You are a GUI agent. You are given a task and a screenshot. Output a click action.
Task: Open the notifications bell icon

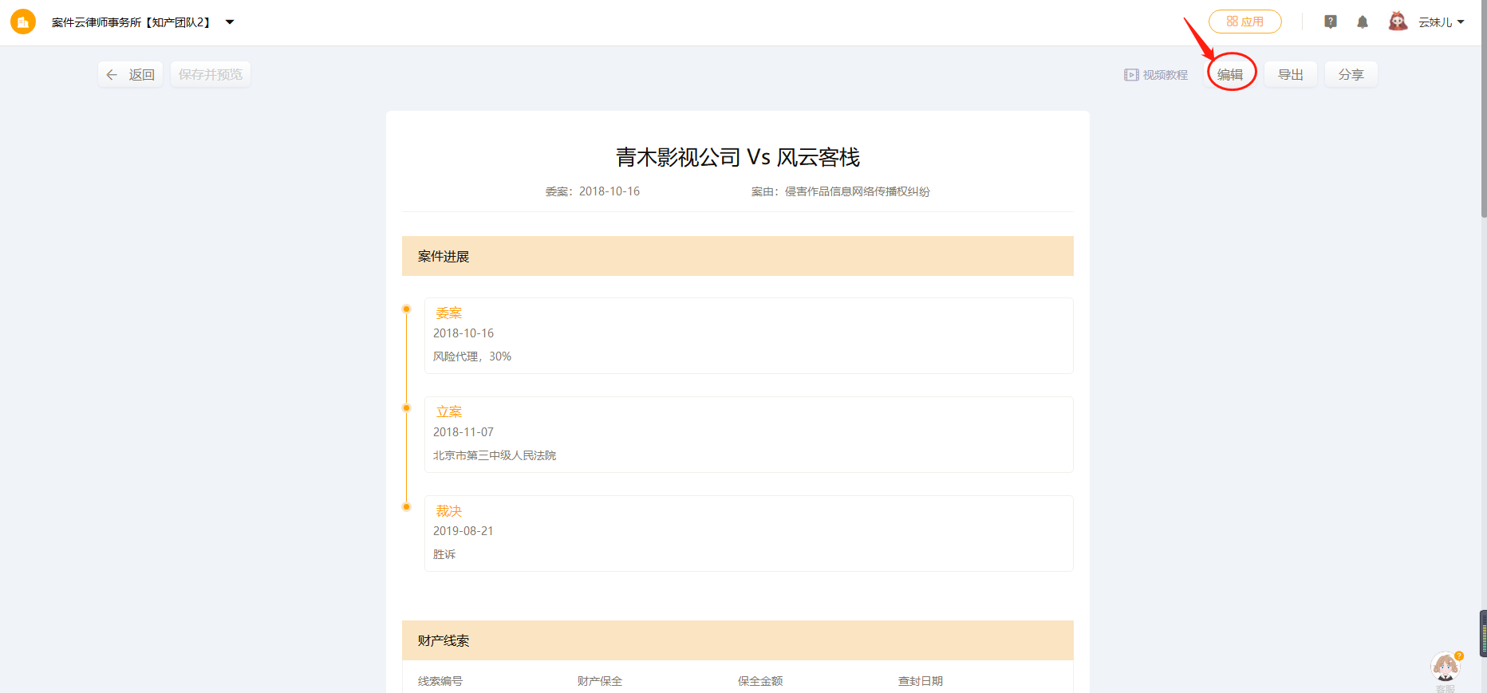(x=1362, y=22)
